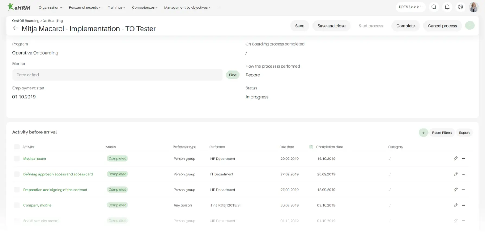Expand the Organization menu
Image resolution: width=485 pixels, height=234 pixels.
click(x=50, y=7)
